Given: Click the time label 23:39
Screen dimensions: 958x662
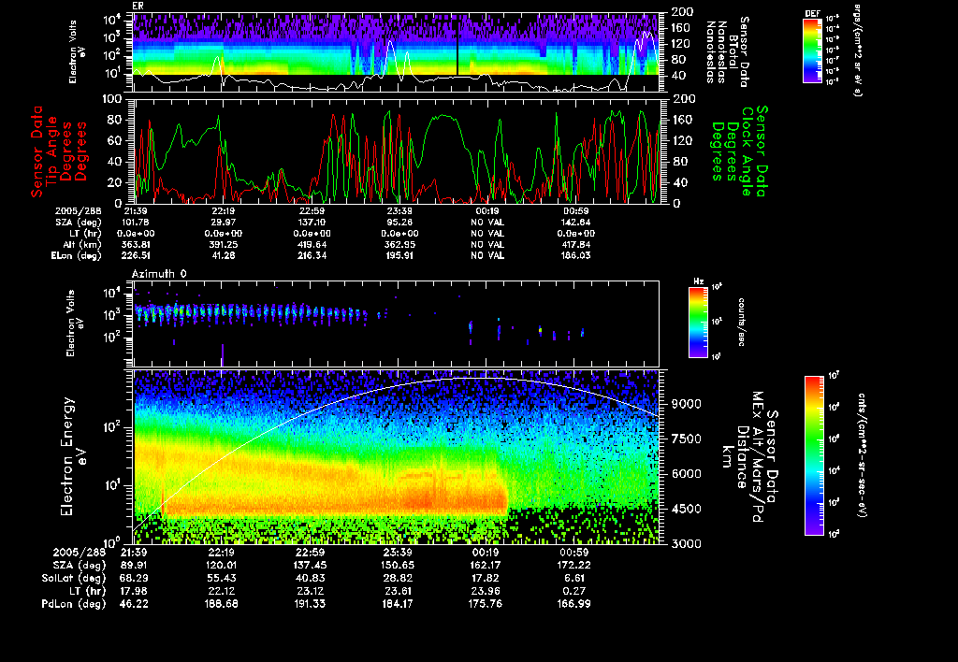Looking at the screenshot, I should pyautogui.click(x=397, y=552).
